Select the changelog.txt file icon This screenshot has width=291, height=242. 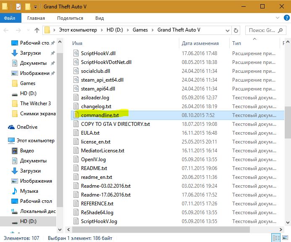point(76,106)
